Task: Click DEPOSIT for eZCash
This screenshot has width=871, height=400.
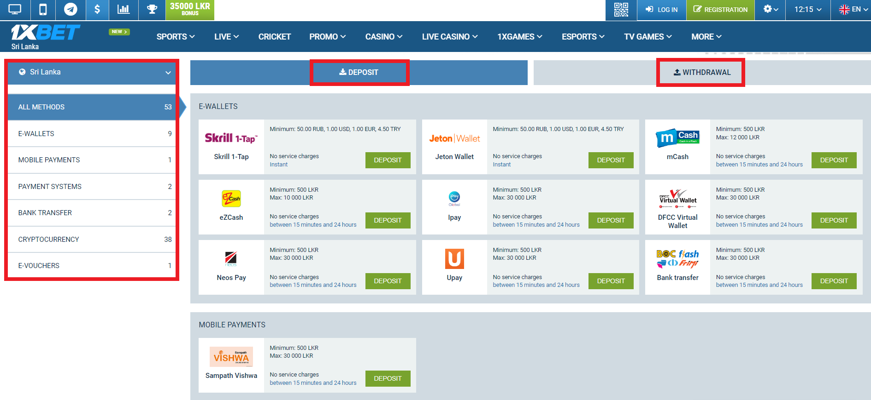Action: pyautogui.click(x=388, y=220)
